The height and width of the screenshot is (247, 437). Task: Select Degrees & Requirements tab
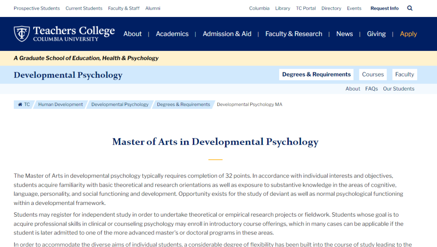[x=316, y=75]
